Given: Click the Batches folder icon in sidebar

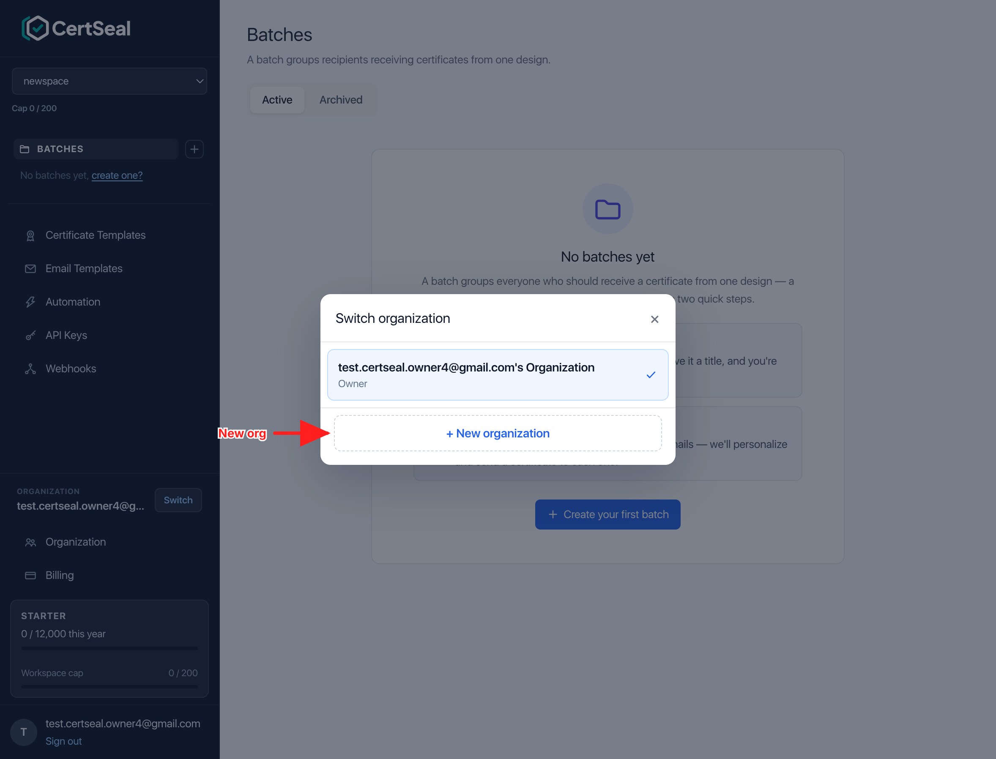Looking at the screenshot, I should point(25,149).
